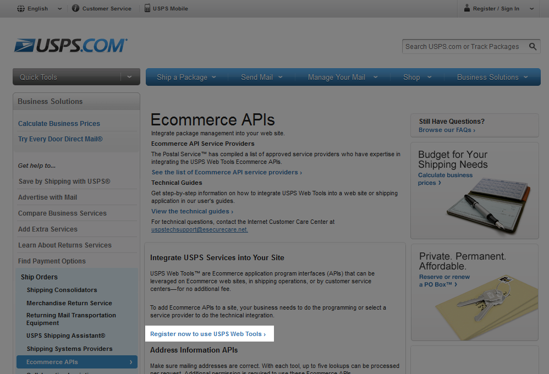
Task: Click the globe language icon
Action: [21, 8]
